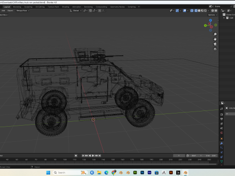Toggle X-ray mode button
The width and height of the screenshot is (235, 176).
[192, 11]
